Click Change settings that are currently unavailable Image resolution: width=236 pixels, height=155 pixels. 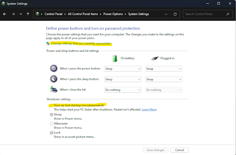coord(81,44)
